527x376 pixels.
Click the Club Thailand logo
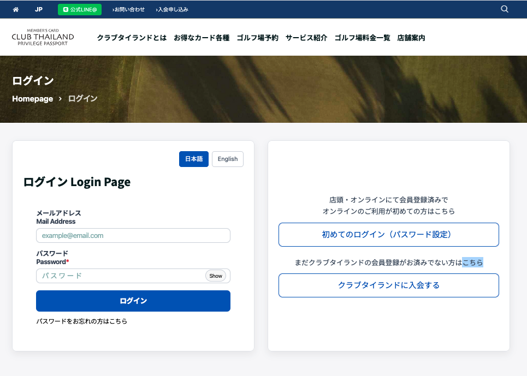43,37
